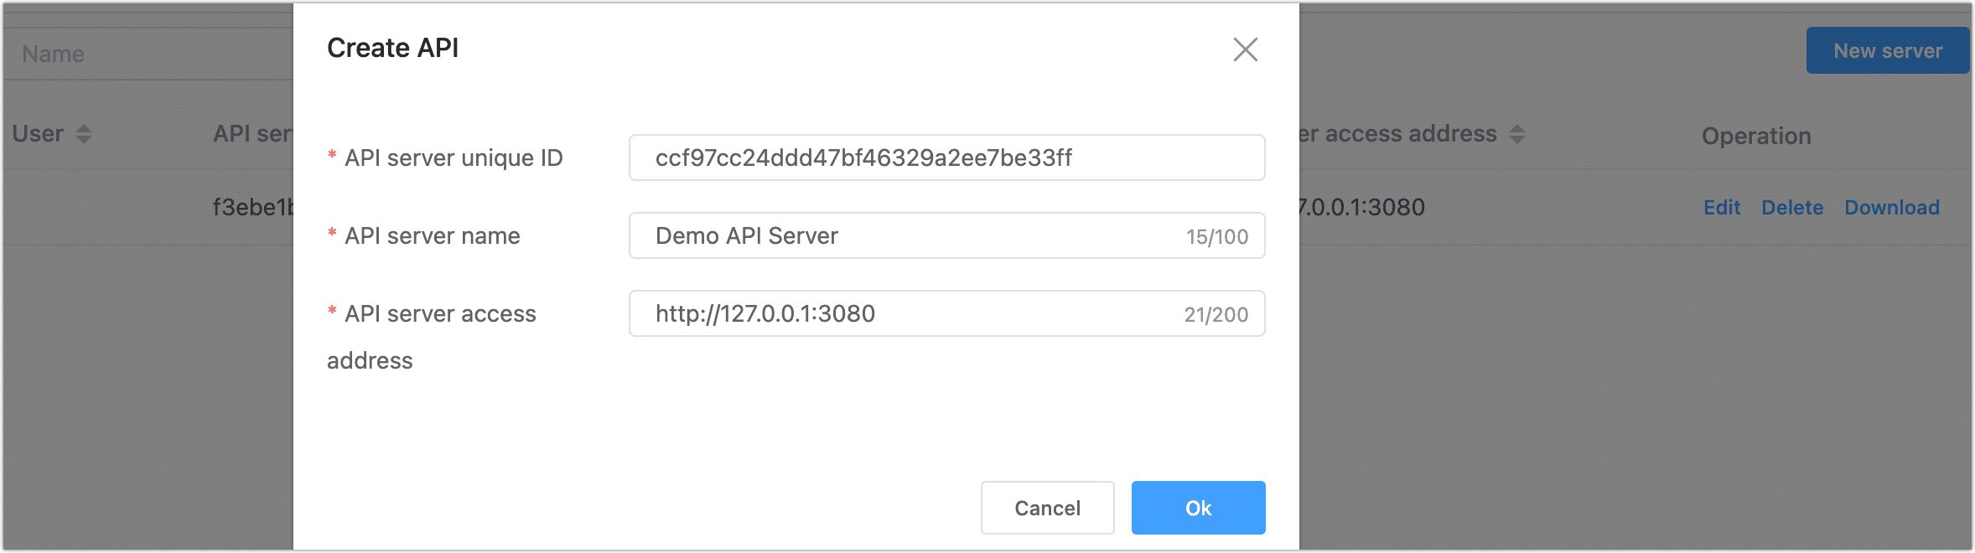The width and height of the screenshot is (1975, 553).
Task: Click the sort arrows beside User
Action: 84,134
